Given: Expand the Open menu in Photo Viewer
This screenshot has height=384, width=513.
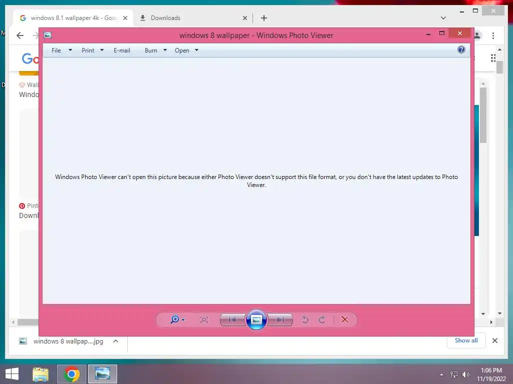Looking at the screenshot, I should [x=182, y=50].
